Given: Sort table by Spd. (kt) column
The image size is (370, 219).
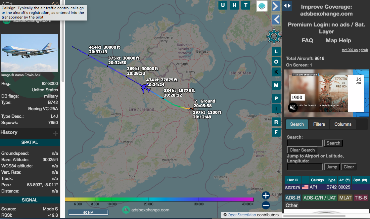Looking at the screenshot, I should [360, 180].
